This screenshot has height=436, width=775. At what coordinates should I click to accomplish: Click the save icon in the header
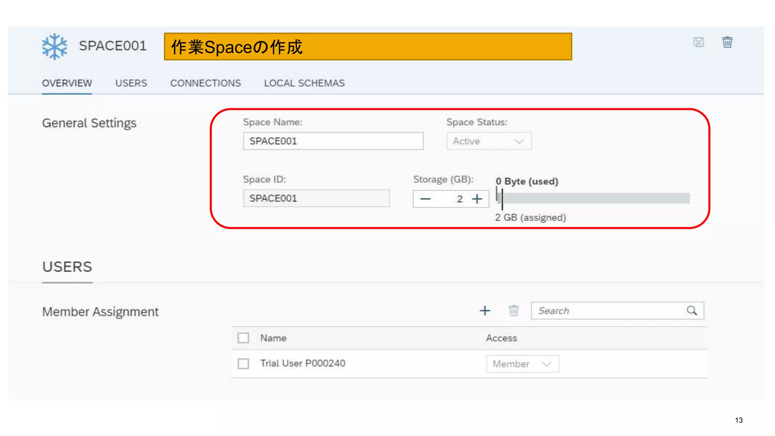click(x=698, y=42)
